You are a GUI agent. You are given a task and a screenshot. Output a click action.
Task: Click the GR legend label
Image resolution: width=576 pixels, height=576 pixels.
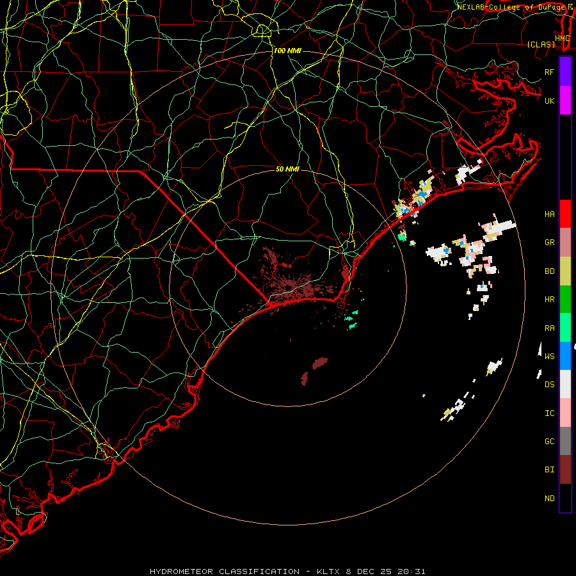click(550, 243)
